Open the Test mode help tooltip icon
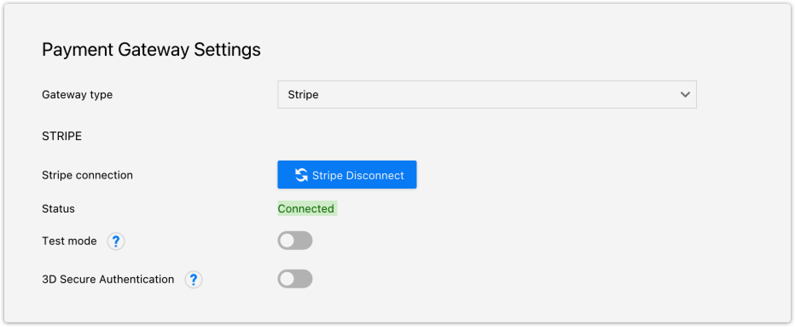795x327 pixels. (116, 241)
